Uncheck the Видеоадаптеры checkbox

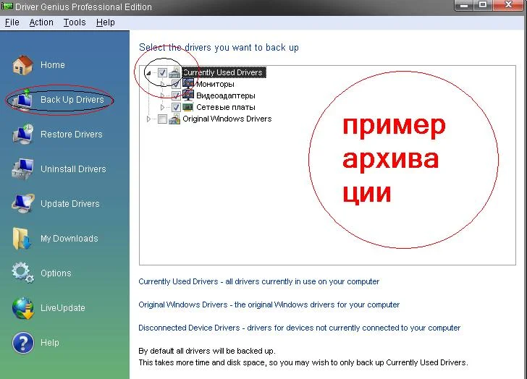176,95
